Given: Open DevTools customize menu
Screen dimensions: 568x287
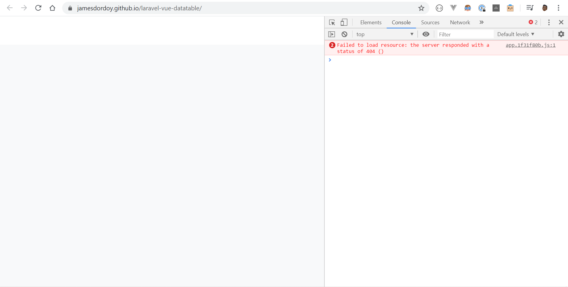Looking at the screenshot, I should click(x=548, y=22).
